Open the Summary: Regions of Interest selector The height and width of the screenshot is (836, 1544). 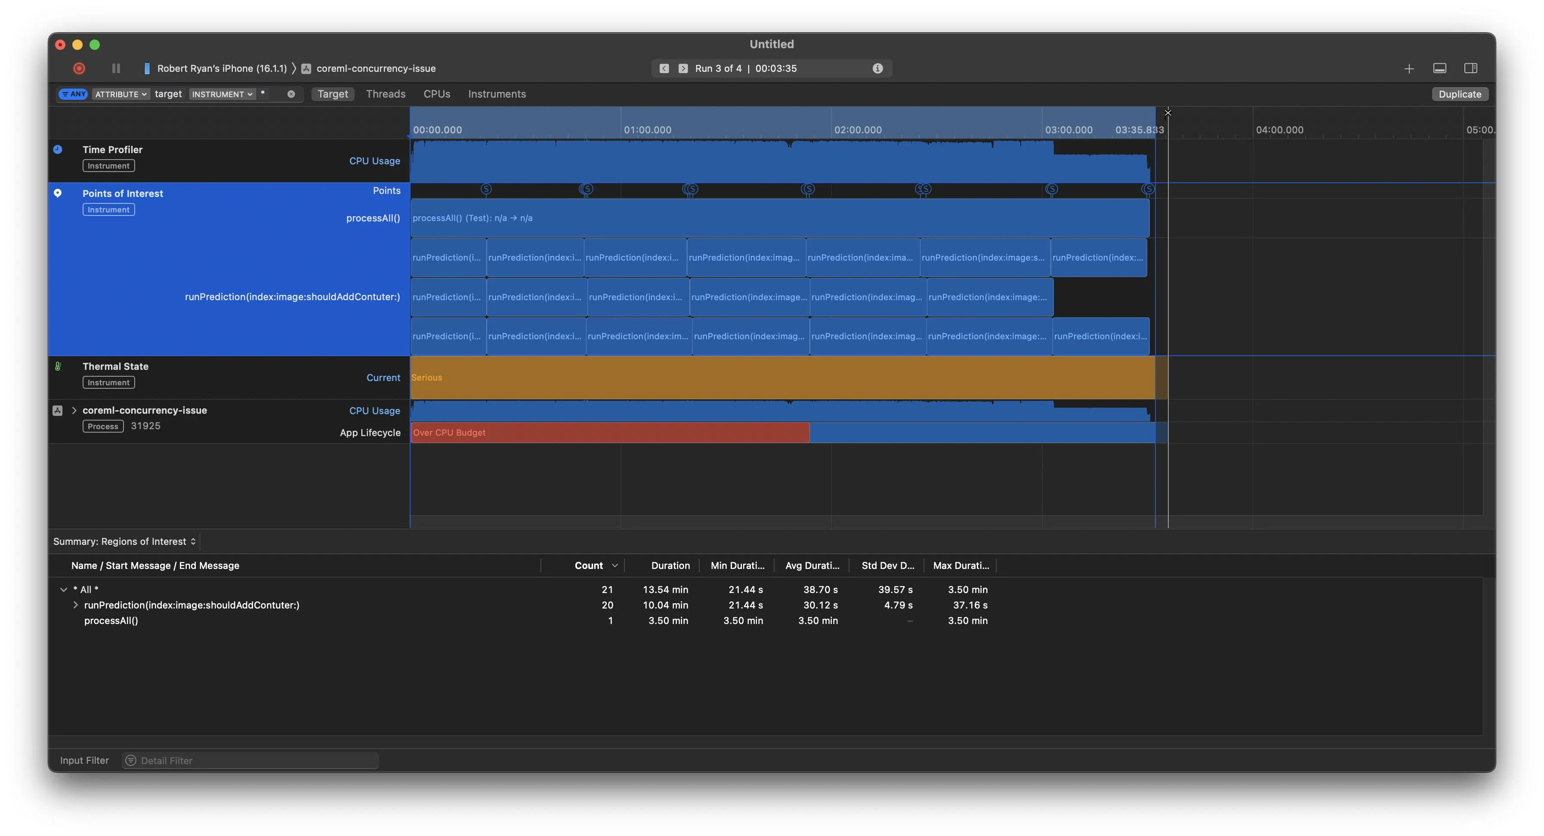125,541
